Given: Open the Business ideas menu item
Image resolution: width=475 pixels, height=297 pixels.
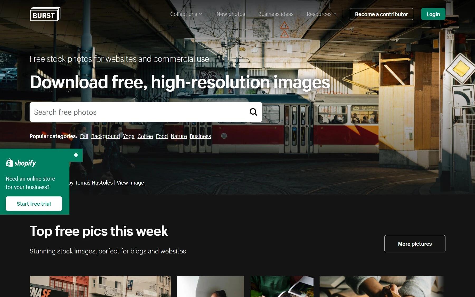Looking at the screenshot, I should tap(276, 14).
